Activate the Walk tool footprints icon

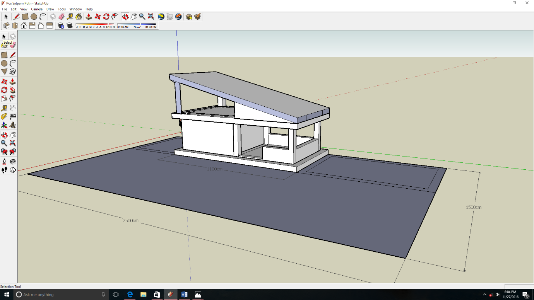tap(4, 170)
